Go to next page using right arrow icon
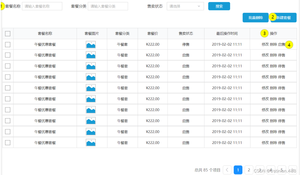The image size is (300, 175). click(x=292, y=170)
